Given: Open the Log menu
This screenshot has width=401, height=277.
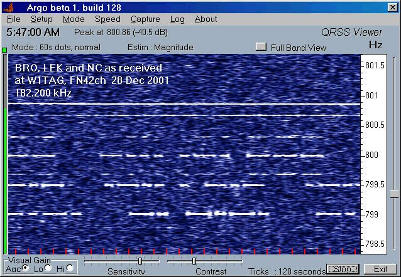Looking at the screenshot, I should coord(177,19).
